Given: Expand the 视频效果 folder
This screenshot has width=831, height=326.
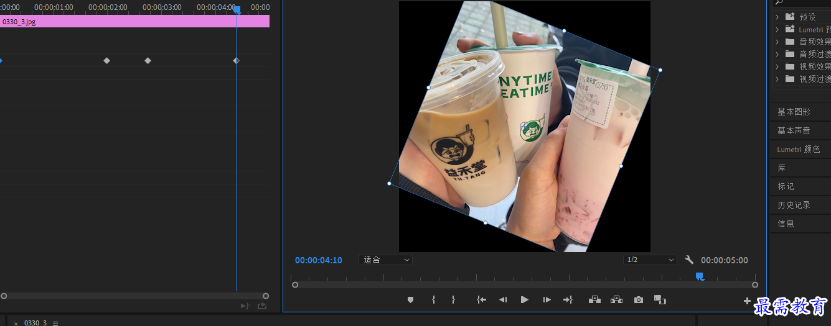Looking at the screenshot, I should [x=777, y=66].
